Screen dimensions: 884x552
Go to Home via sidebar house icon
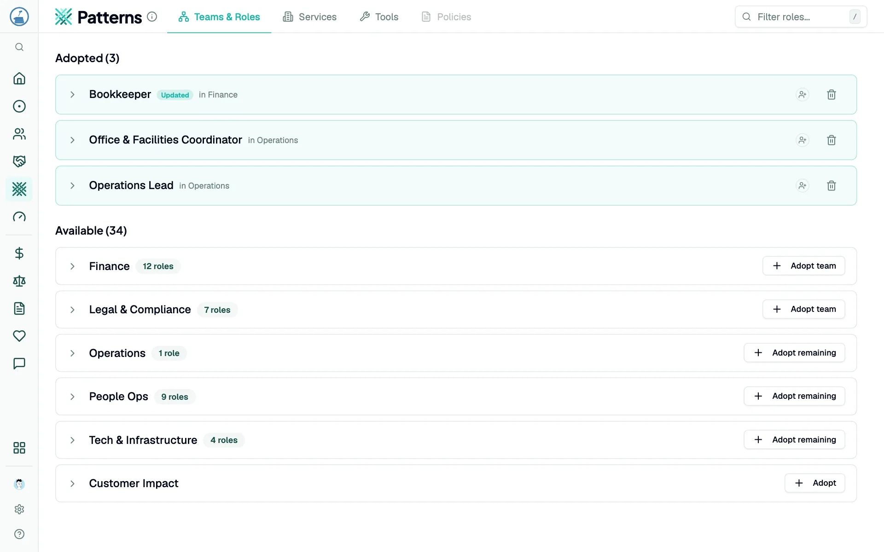point(19,79)
